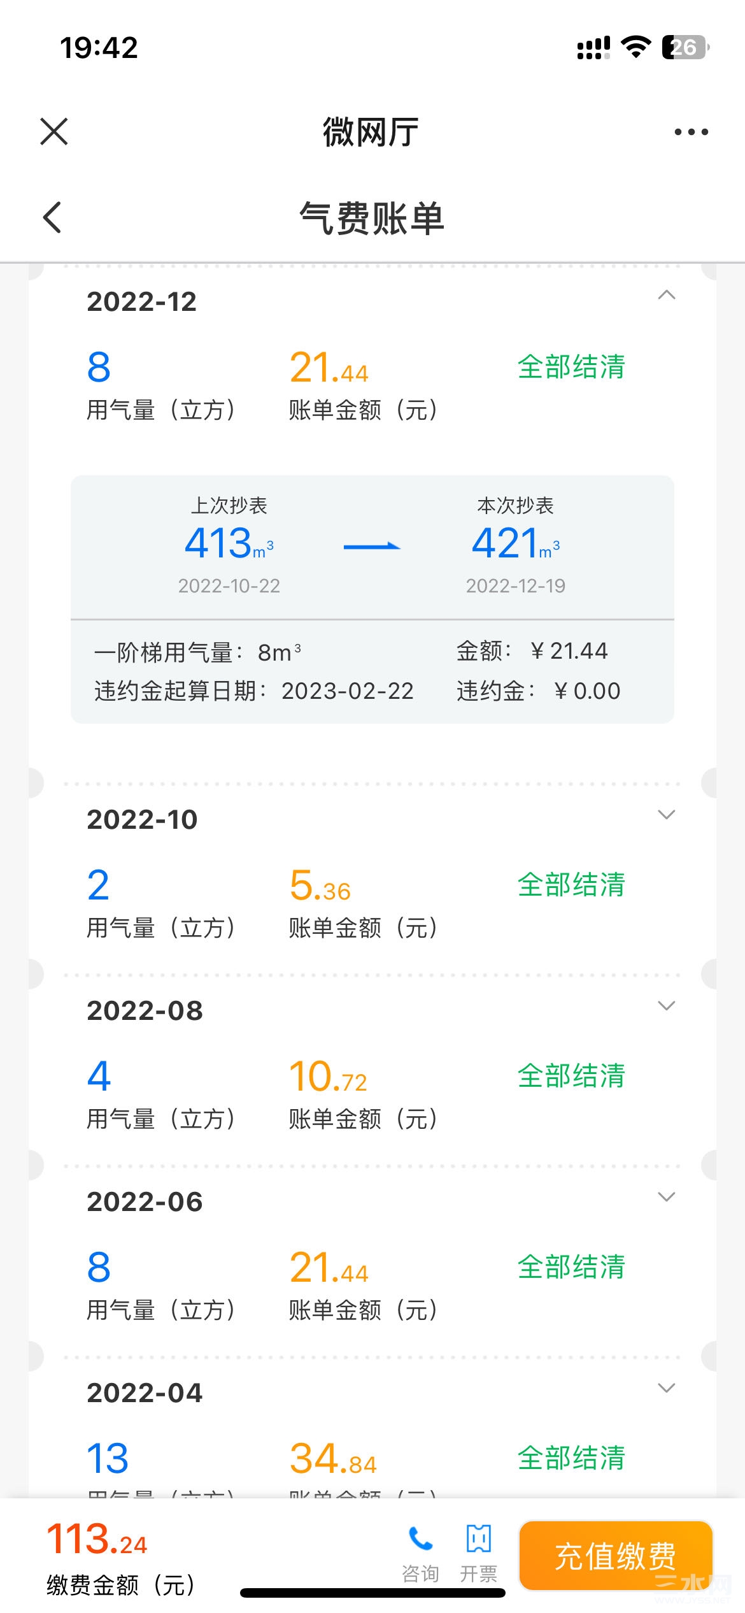Tap 全部结清 status for 2022-08

pos(571,1075)
